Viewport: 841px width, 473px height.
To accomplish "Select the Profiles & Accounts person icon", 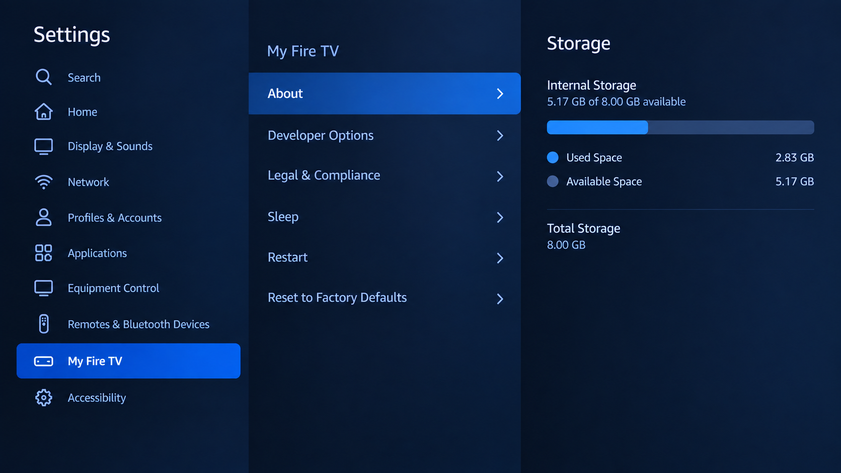I will (x=43, y=217).
